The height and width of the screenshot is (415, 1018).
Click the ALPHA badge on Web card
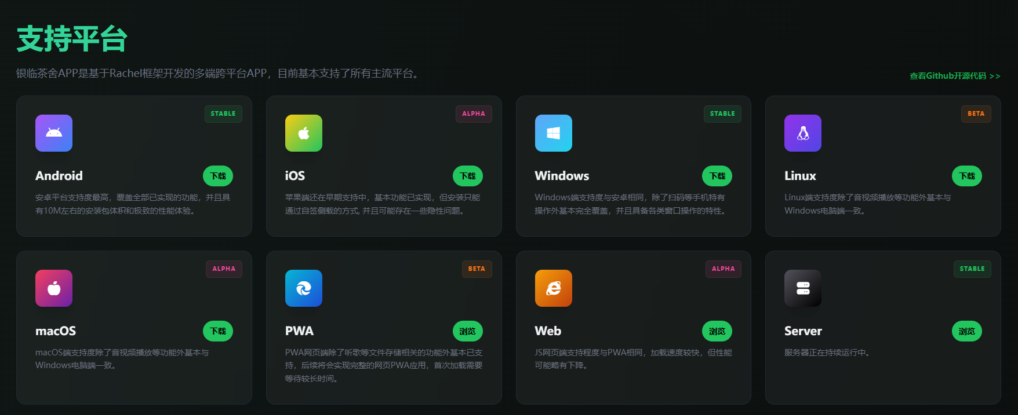pyautogui.click(x=723, y=269)
